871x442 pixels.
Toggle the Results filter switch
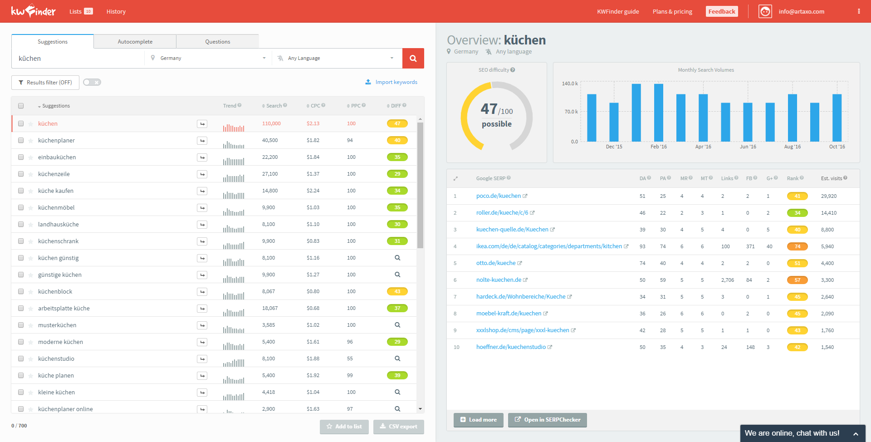coord(92,82)
